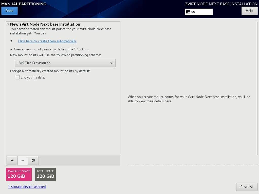Click the plus icon to add a mount point
259x194 pixels.
click(12, 161)
